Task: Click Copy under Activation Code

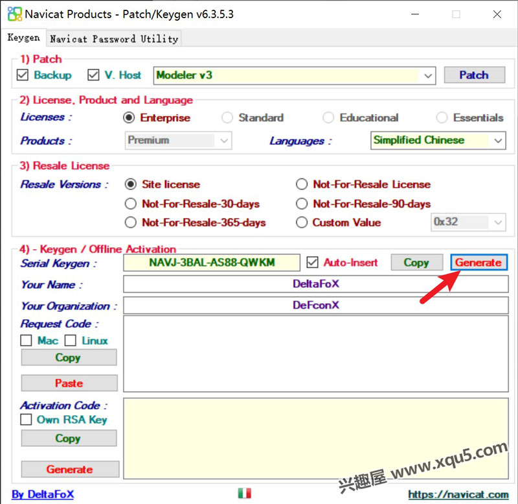Action: pos(69,438)
